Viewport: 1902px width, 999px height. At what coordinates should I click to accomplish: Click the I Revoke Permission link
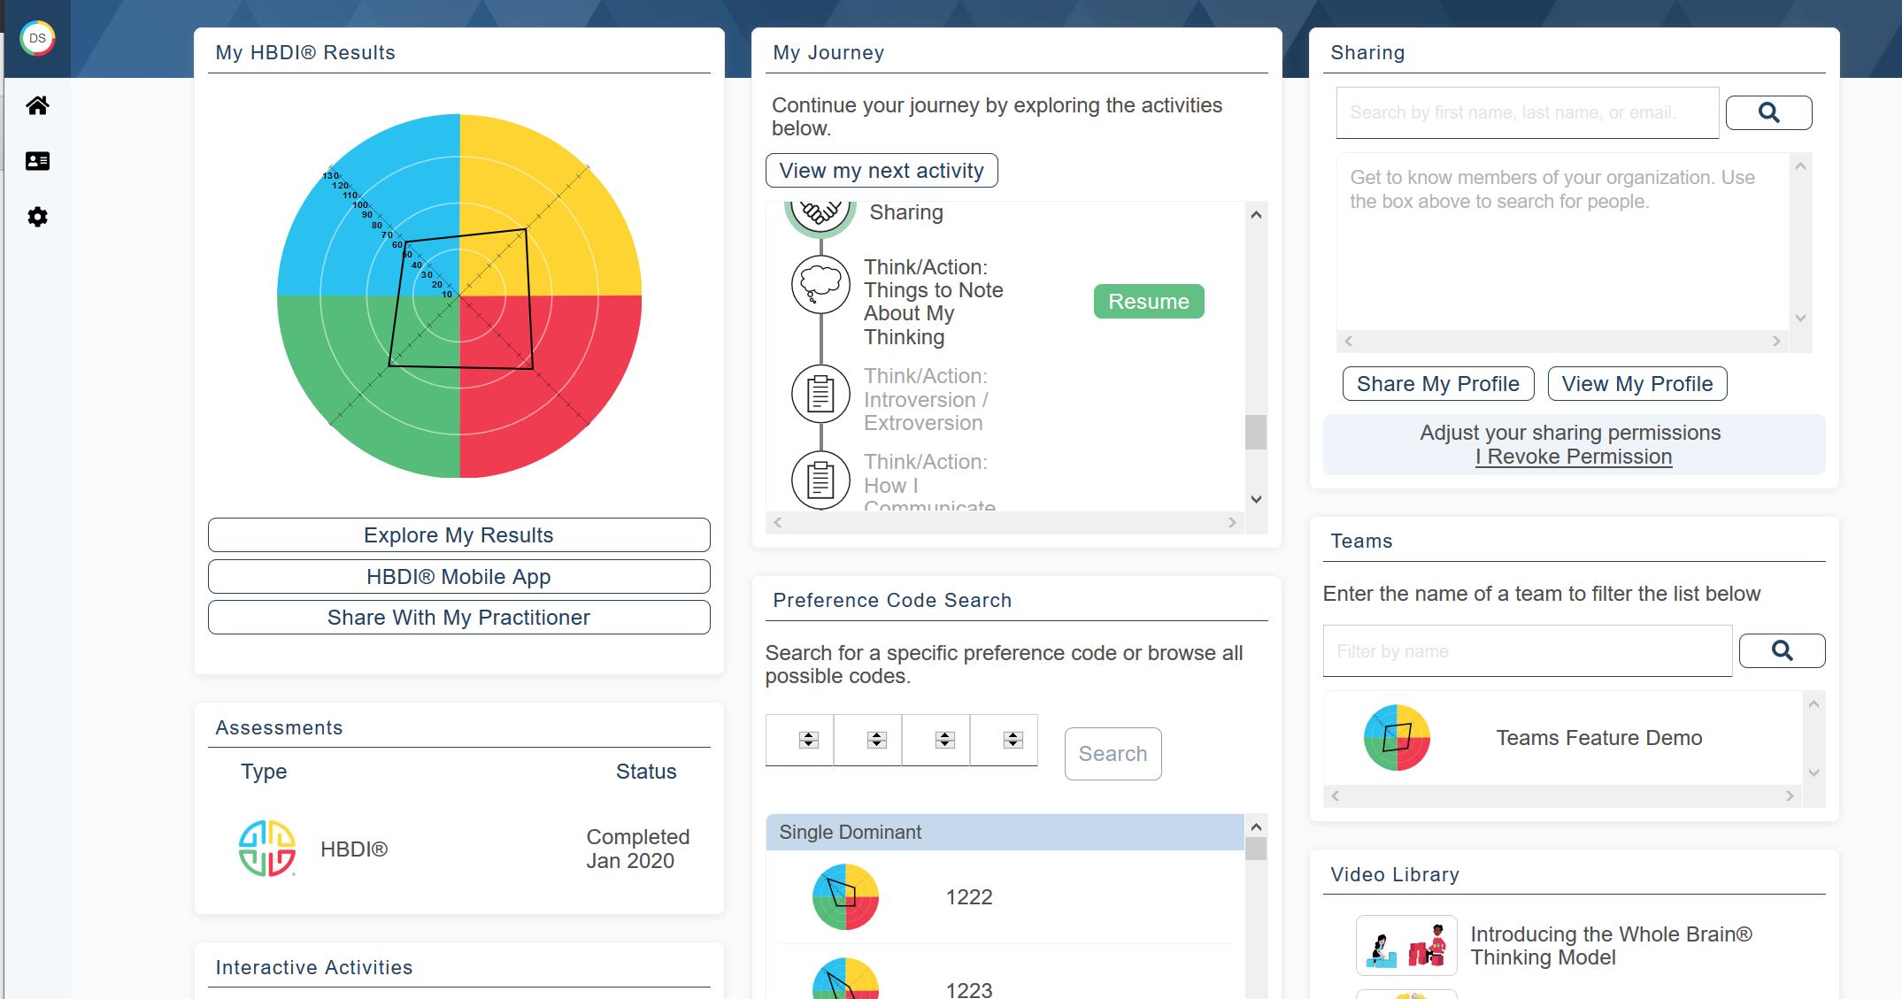coord(1573,457)
